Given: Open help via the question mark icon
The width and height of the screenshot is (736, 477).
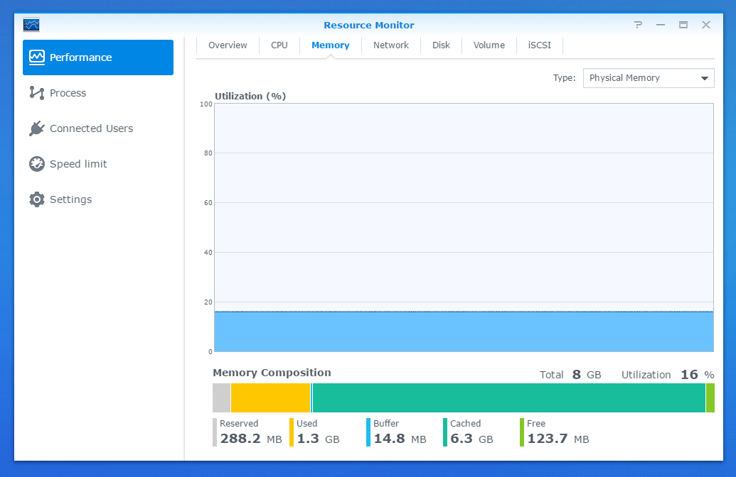Looking at the screenshot, I should coord(638,25).
